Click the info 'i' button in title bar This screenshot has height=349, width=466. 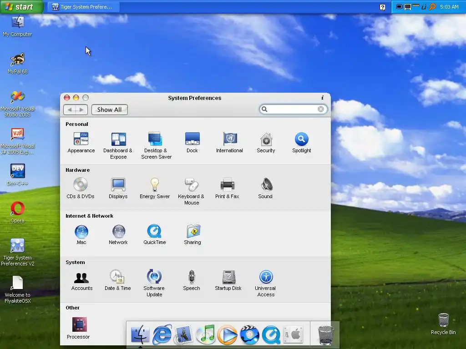[x=323, y=98]
